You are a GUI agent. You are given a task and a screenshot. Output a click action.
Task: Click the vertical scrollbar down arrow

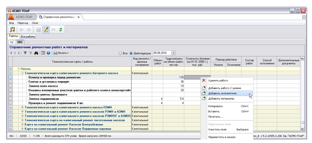tap(302, 129)
